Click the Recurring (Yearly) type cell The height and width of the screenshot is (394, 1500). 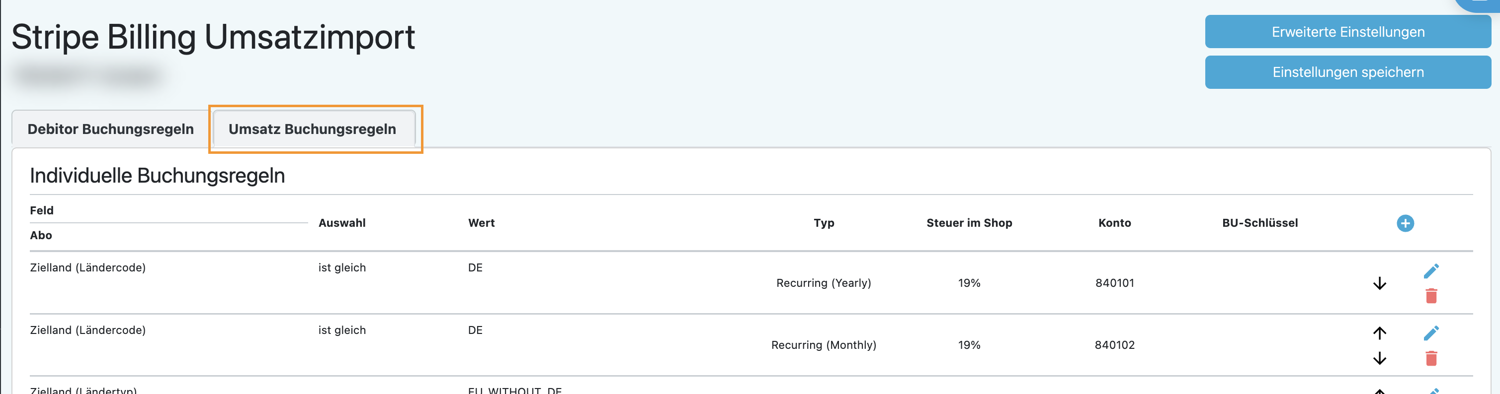pos(823,283)
